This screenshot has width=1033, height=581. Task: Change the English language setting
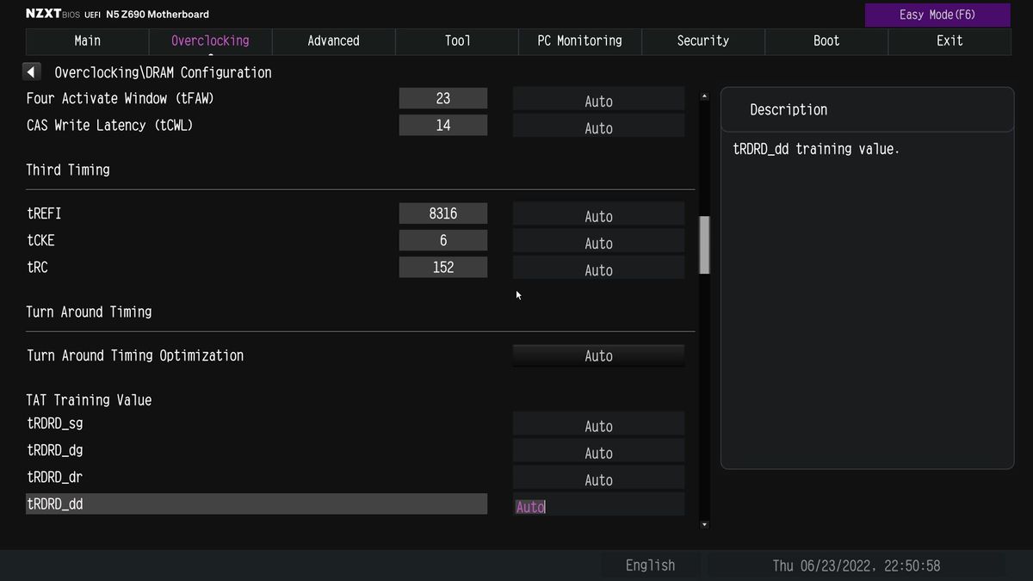(650, 565)
